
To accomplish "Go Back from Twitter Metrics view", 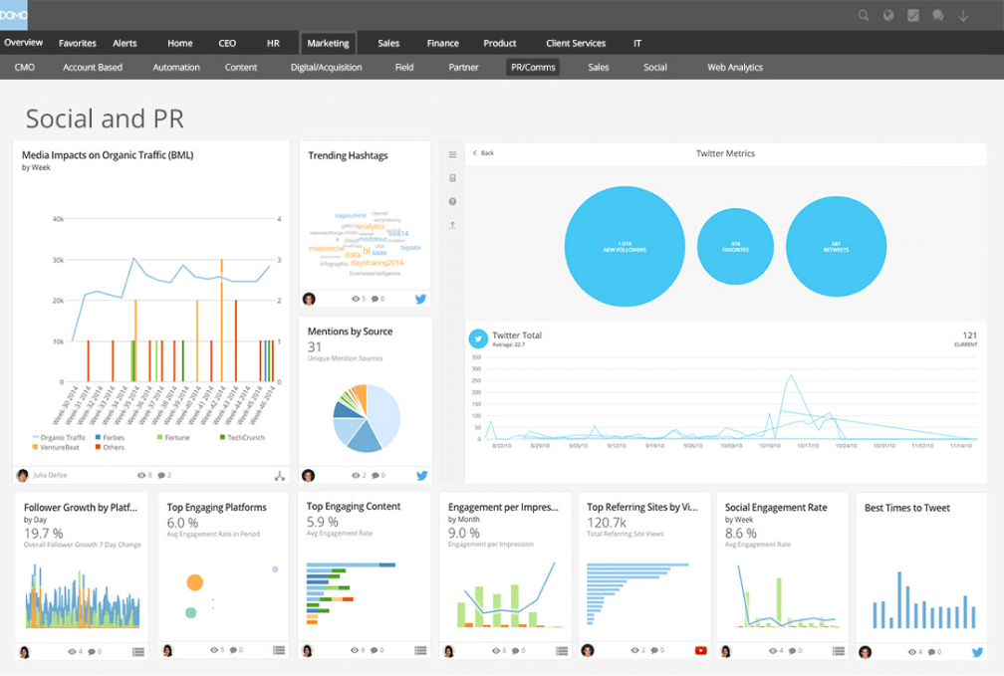I will [483, 153].
